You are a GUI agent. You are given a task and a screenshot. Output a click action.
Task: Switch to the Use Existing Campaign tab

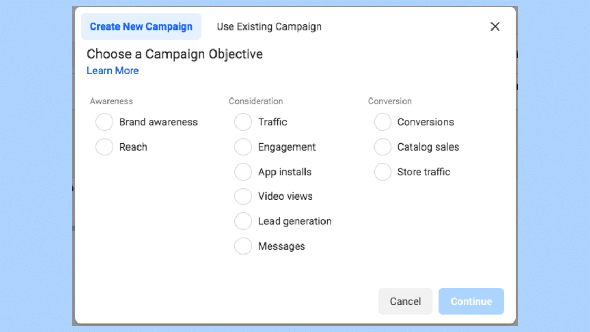click(x=269, y=26)
